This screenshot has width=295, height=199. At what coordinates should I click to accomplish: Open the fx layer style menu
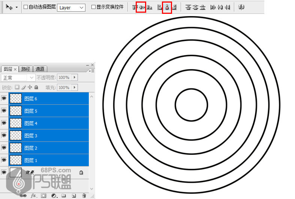click(x=33, y=196)
